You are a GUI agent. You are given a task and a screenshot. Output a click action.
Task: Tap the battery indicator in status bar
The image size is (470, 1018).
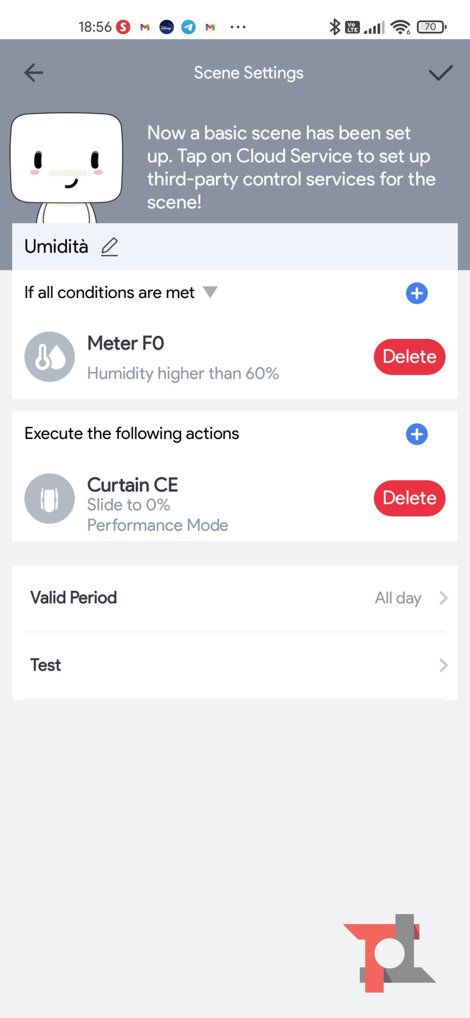tap(431, 27)
